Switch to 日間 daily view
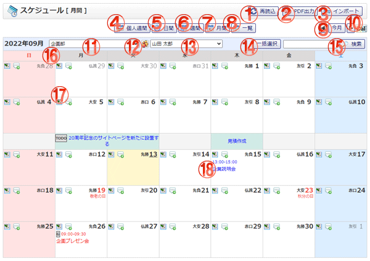The image size is (370, 261). click(x=164, y=28)
